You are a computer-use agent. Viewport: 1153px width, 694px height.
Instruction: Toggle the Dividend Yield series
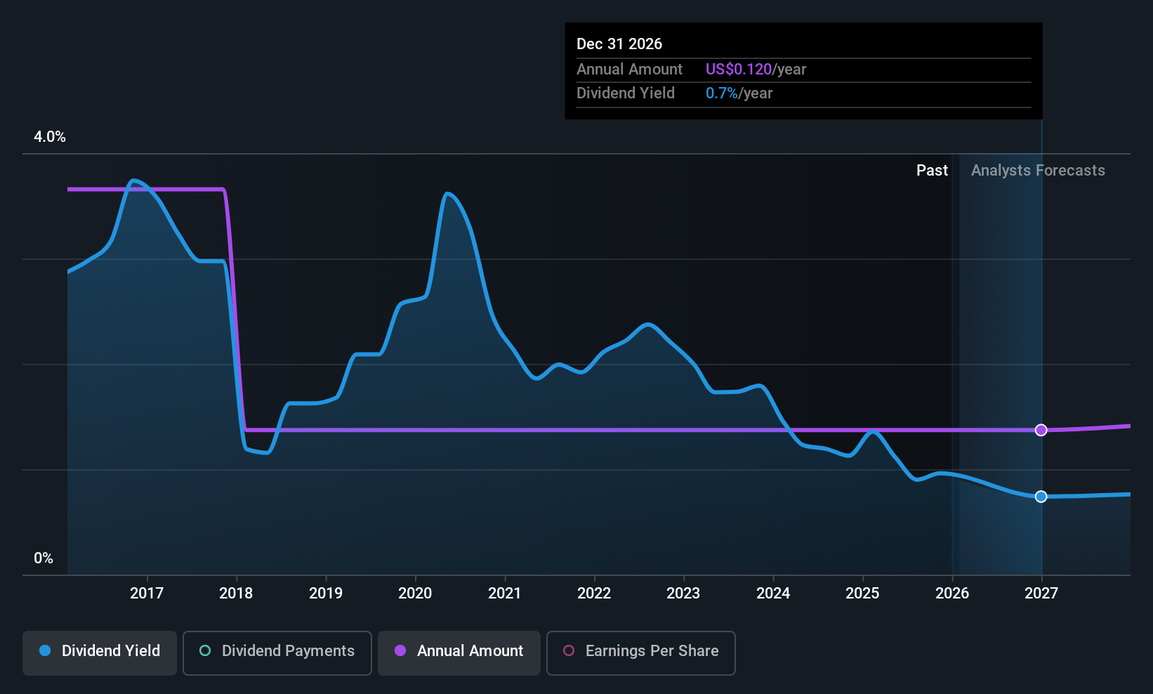(x=100, y=653)
